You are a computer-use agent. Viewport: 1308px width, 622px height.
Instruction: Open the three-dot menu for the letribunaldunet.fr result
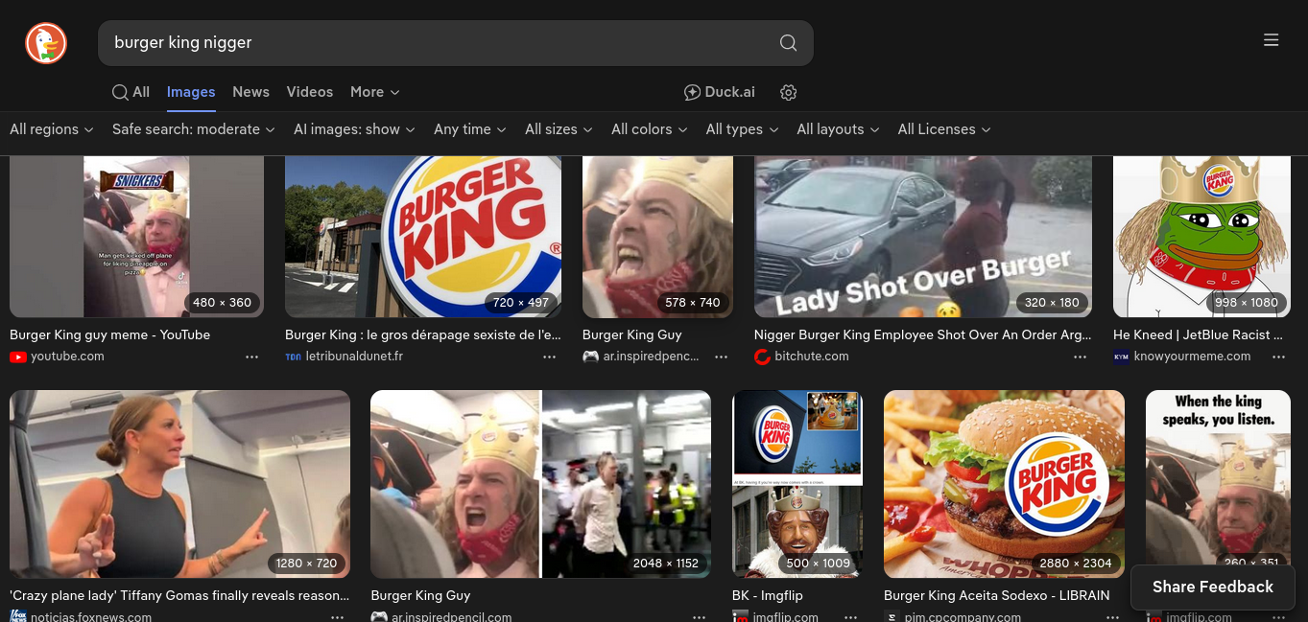point(549,357)
